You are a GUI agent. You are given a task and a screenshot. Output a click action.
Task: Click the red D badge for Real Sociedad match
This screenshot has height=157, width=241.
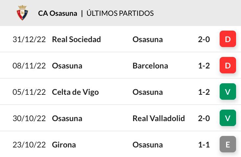click(228, 39)
